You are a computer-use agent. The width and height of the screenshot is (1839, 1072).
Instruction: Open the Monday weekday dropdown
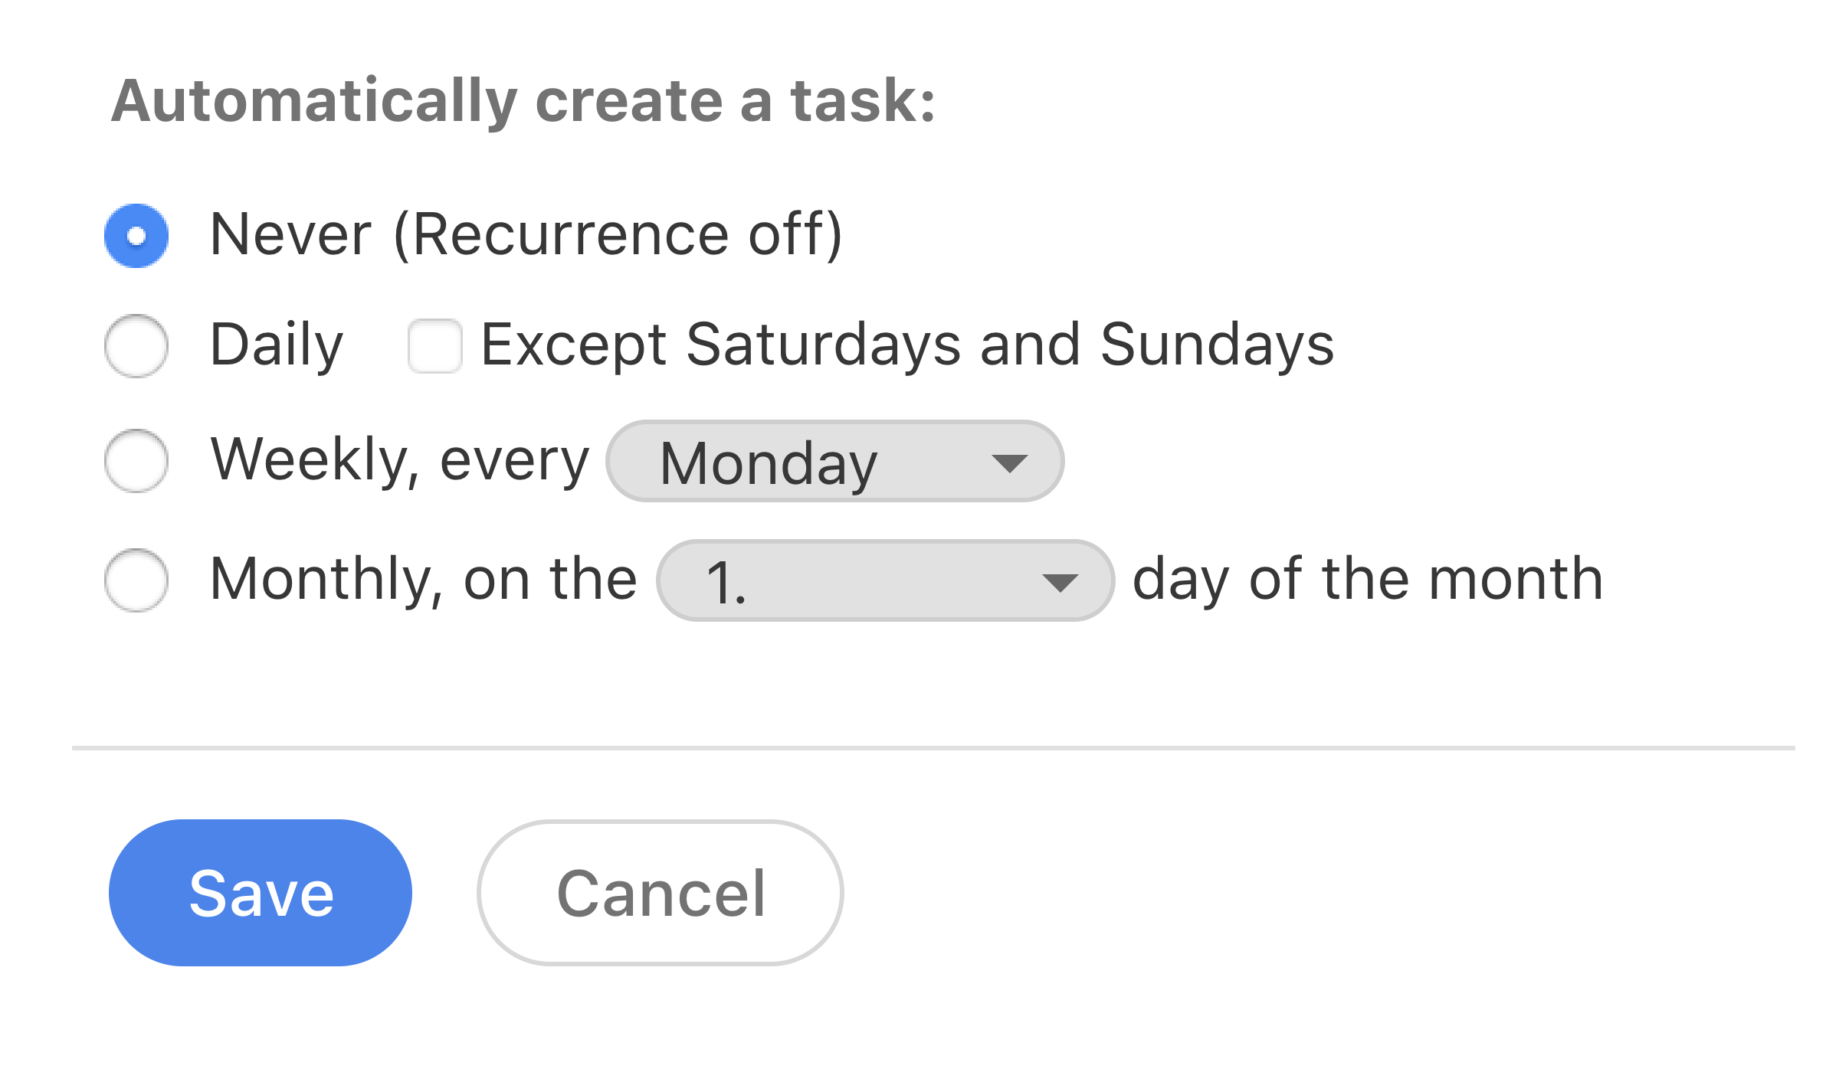coord(834,462)
